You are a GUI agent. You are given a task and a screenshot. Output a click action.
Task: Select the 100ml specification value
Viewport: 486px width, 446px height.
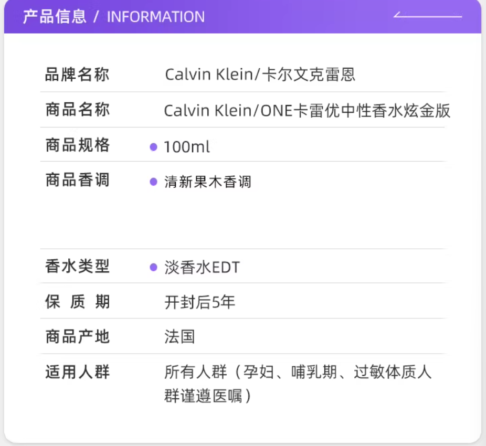pyautogui.click(x=187, y=147)
